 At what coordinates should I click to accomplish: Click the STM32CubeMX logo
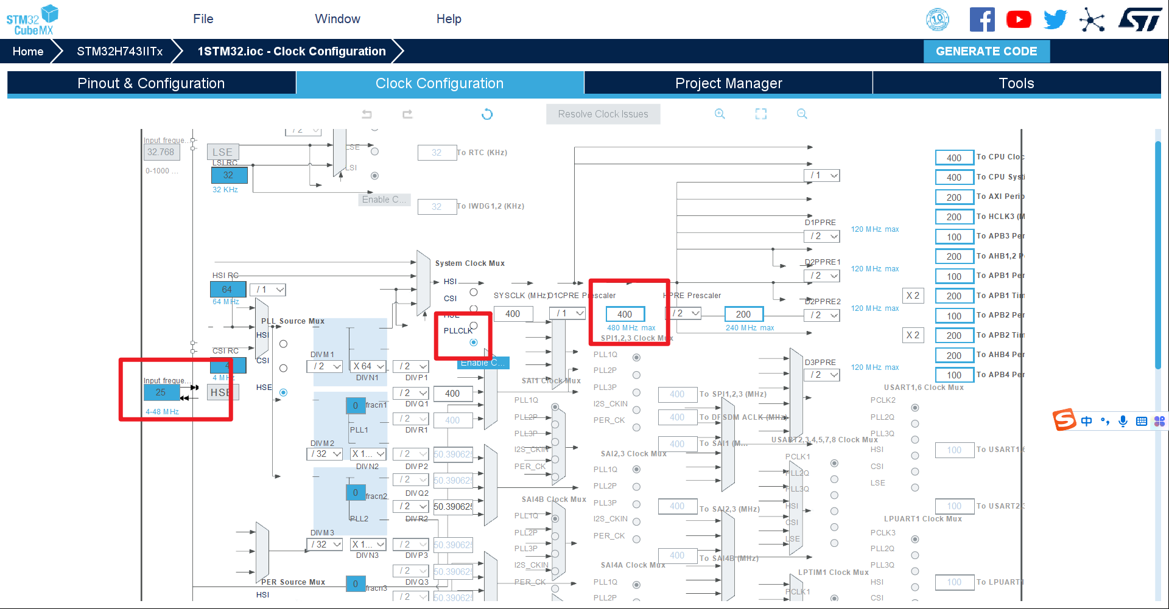tap(32, 19)
